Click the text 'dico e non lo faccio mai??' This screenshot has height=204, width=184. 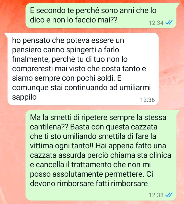click(74, 20)
